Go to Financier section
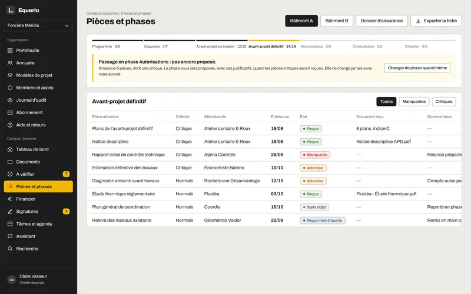Viewport: 471px width, 294px height. pyautogui.click(x=38, y=199)
